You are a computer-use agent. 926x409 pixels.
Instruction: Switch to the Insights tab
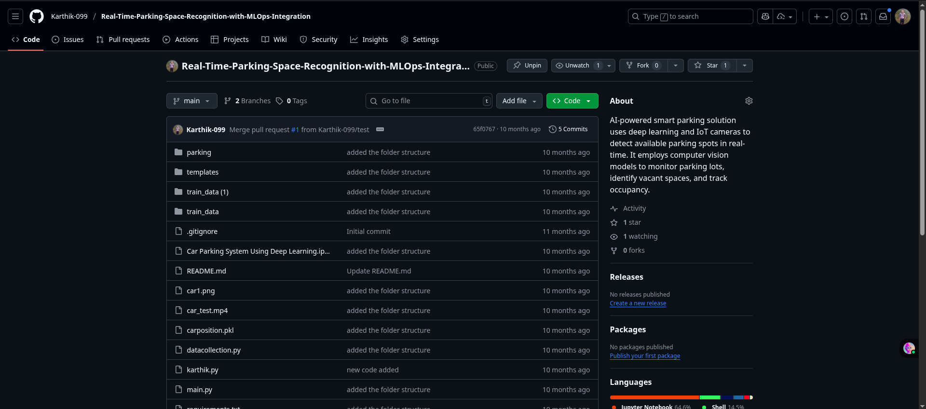coord(369,40)
